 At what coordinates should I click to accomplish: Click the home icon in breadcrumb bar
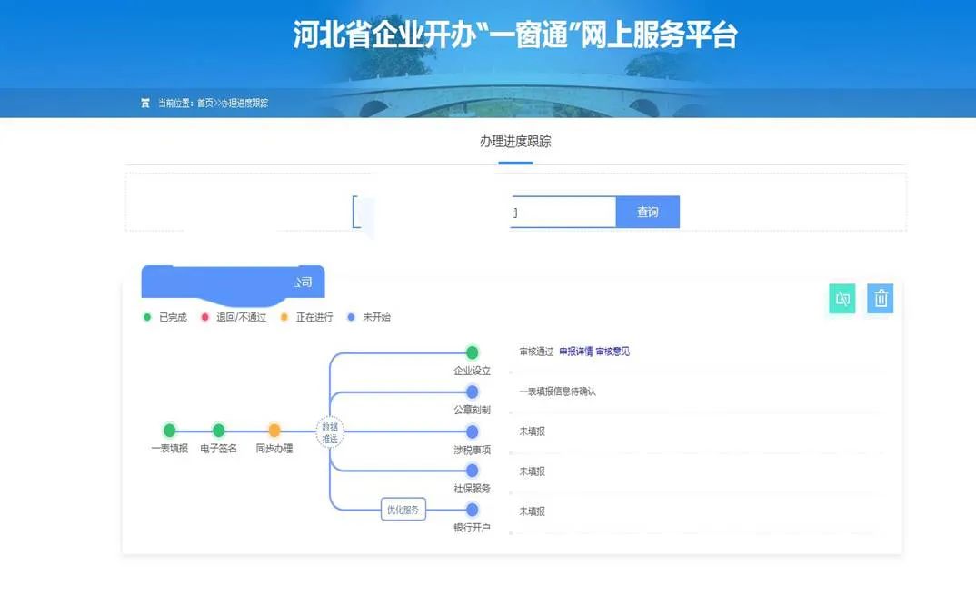tap(145, 104)
